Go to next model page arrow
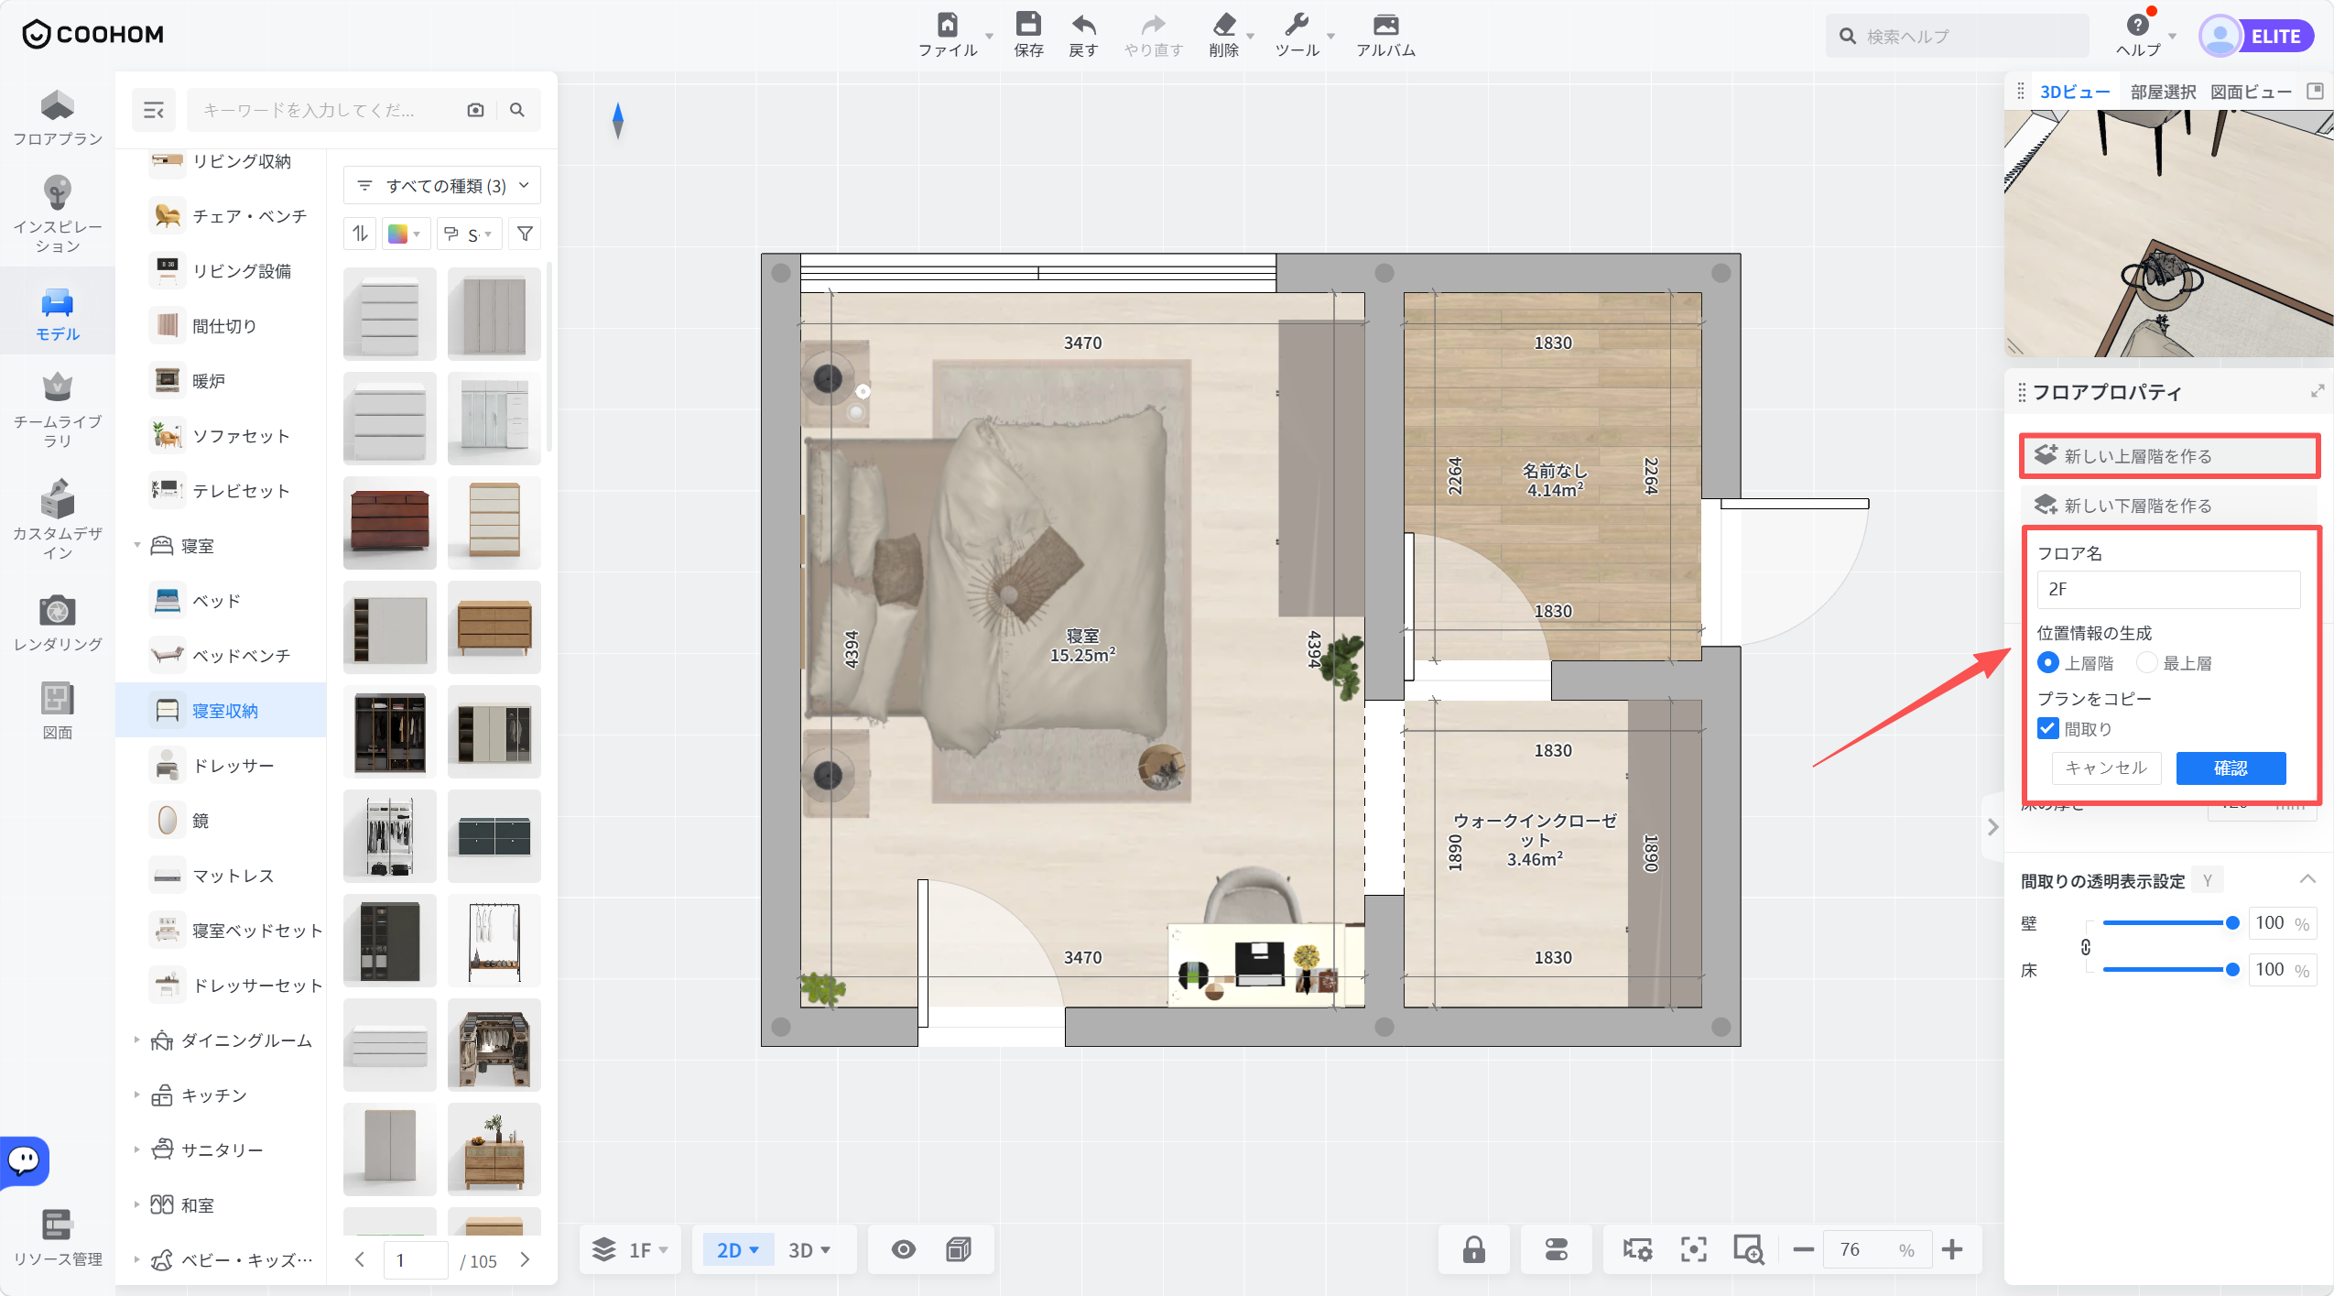This screenshot has height=1296, width=2334. tap(525, 1259)
